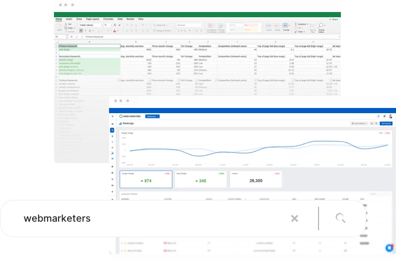
Task: Click the hamburger menu icon in dashboard sidebar
Action: 112,116
